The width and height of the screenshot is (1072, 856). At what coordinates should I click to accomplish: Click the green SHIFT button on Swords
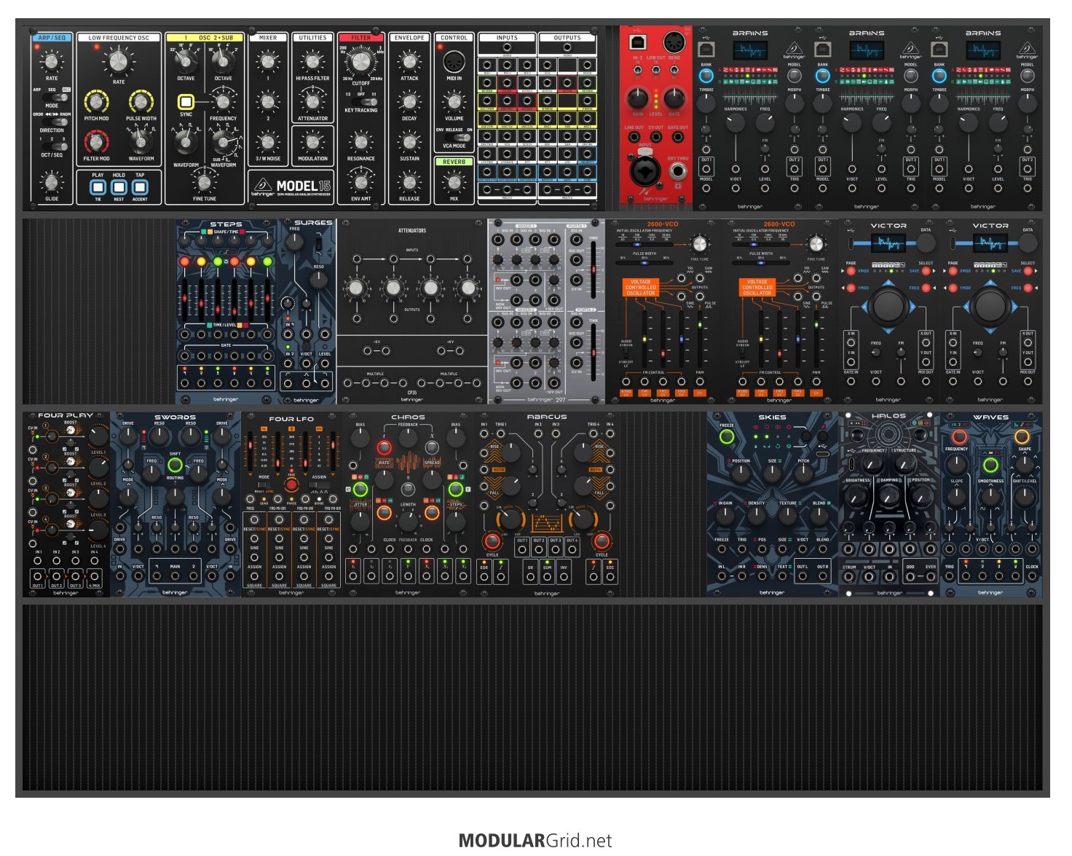[175, 464]
